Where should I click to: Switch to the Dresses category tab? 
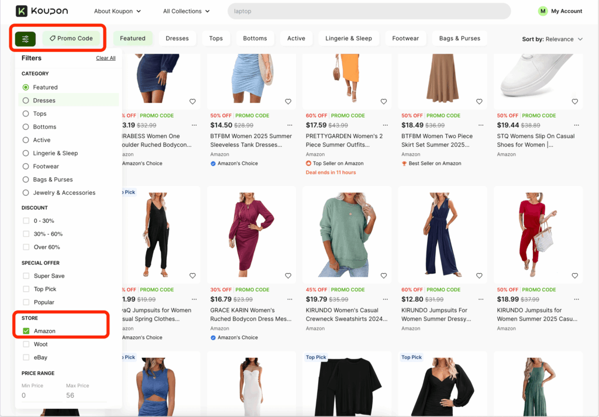(177, 38)
